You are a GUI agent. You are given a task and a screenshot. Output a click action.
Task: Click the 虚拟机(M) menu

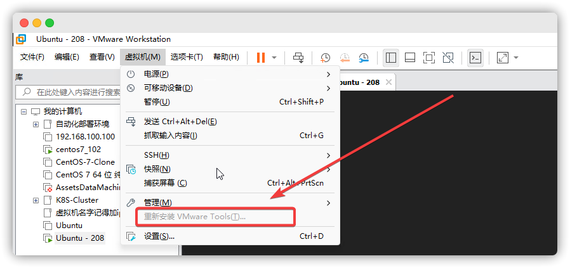click(x=142, y=57)
